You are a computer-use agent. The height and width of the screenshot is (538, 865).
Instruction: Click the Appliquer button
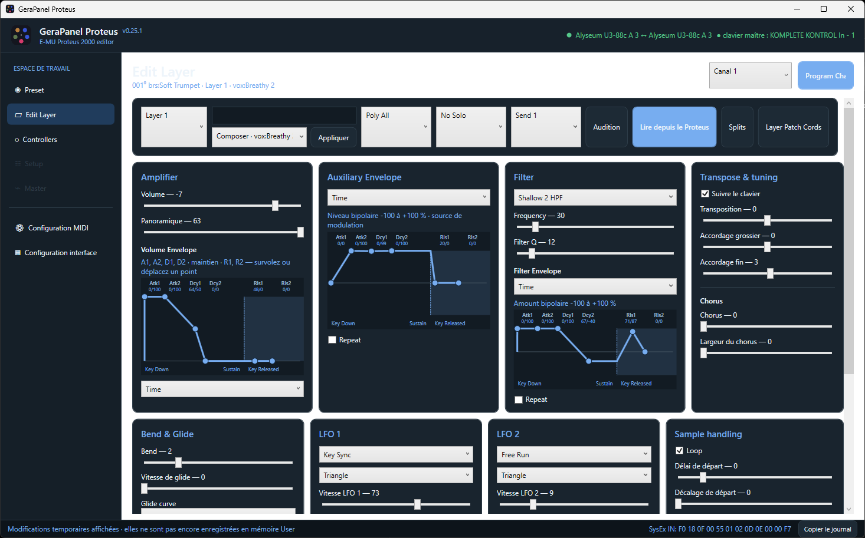pos(333,137)
